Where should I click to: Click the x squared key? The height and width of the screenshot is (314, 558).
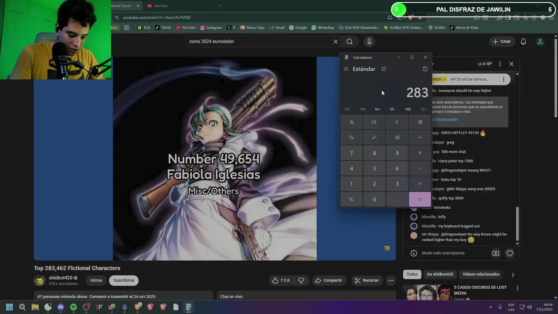click(x=374, y=137)
